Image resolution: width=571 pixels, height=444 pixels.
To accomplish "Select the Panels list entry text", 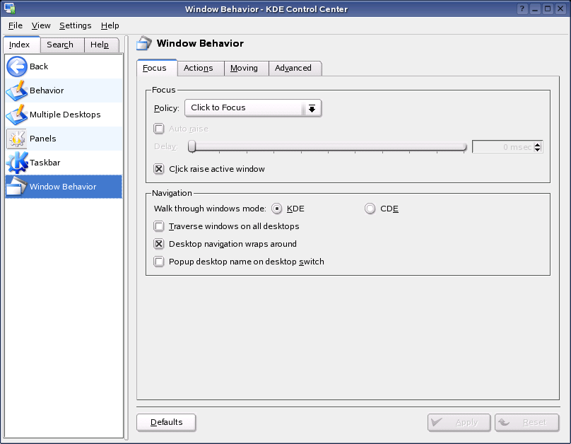I will [42, 139].
